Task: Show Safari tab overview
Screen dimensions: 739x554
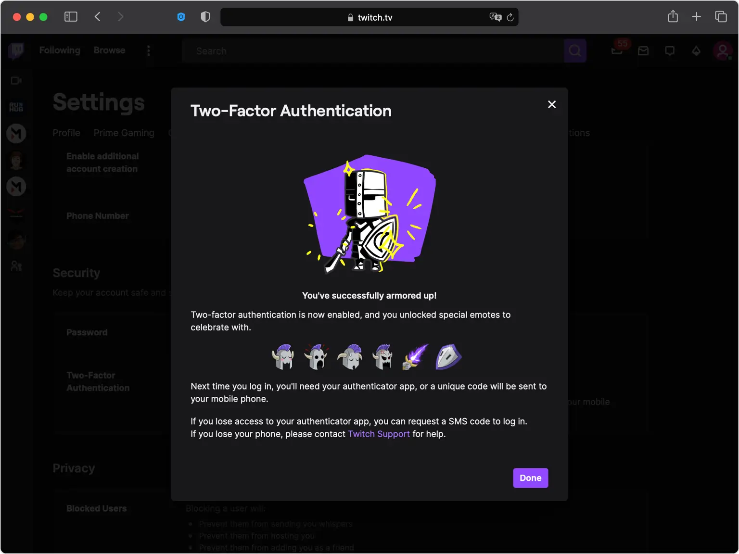Action: pos(721,17)
